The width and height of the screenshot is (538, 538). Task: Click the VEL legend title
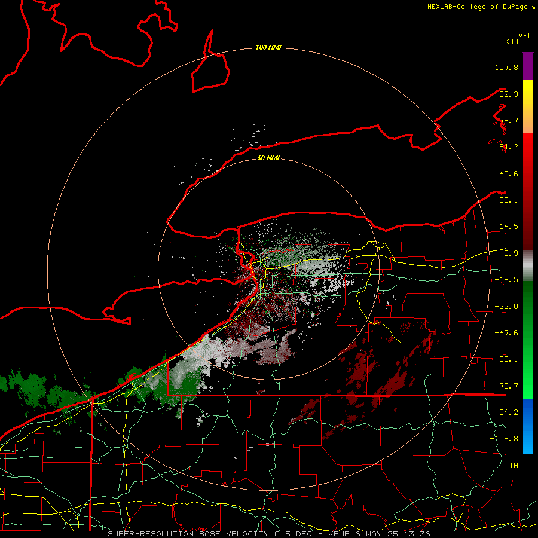coord(525,36)
